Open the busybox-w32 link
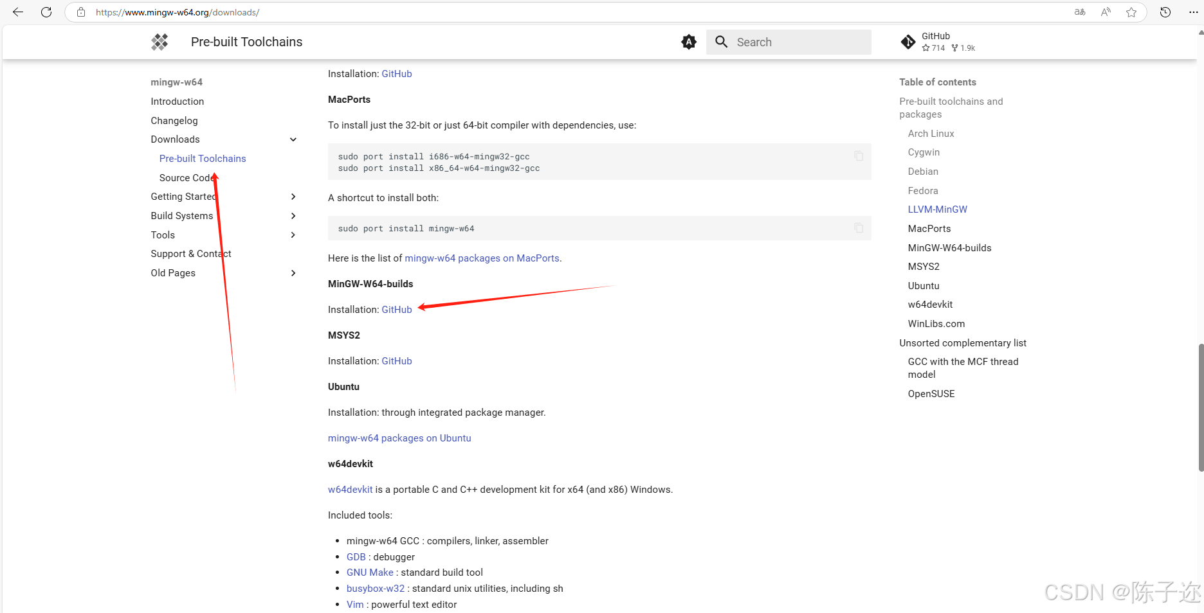The width and height of the screenshot is (1204, 613). [376, 589]
